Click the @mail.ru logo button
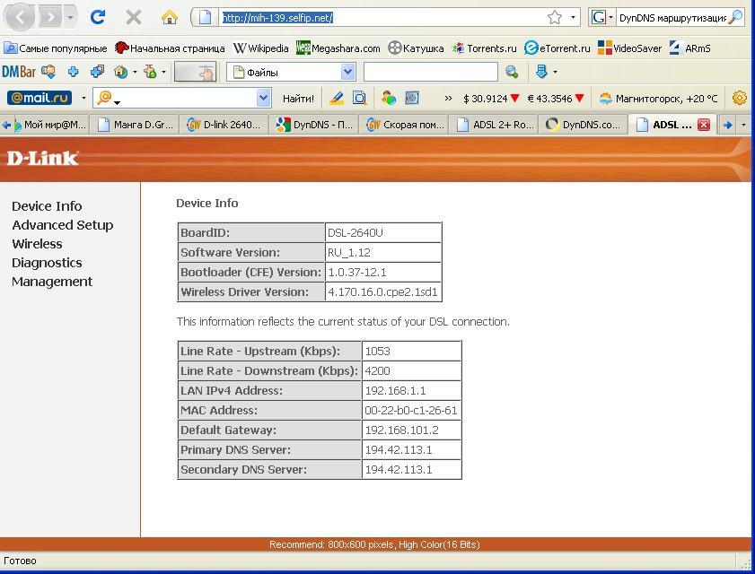 [40, 98]
